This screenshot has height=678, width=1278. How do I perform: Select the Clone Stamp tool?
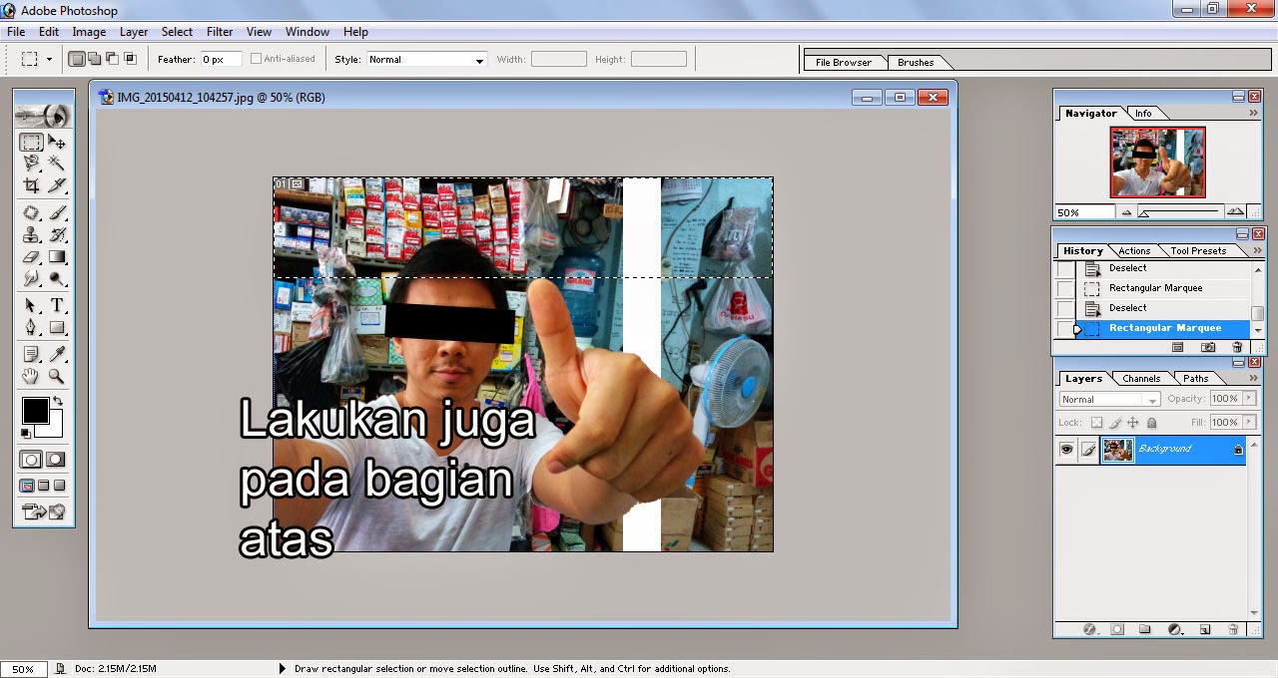tap(32, 235)
